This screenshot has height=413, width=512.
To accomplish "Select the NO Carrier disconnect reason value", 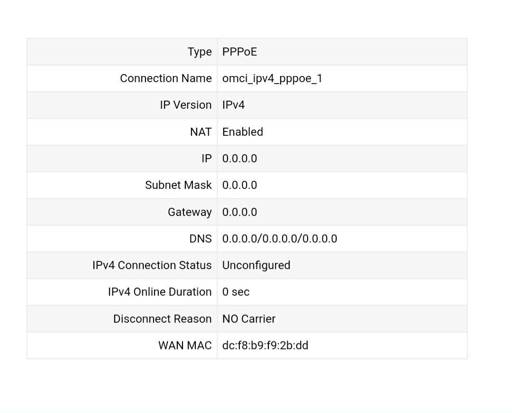I will (x=248, y=319).
